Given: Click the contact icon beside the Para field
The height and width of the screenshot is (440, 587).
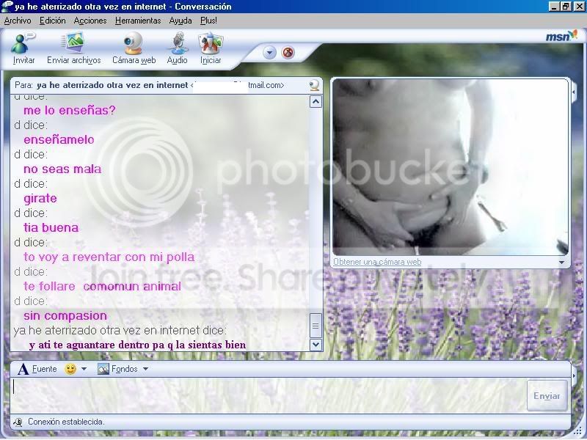Looking at the screenshot, I should pos(315,85).
